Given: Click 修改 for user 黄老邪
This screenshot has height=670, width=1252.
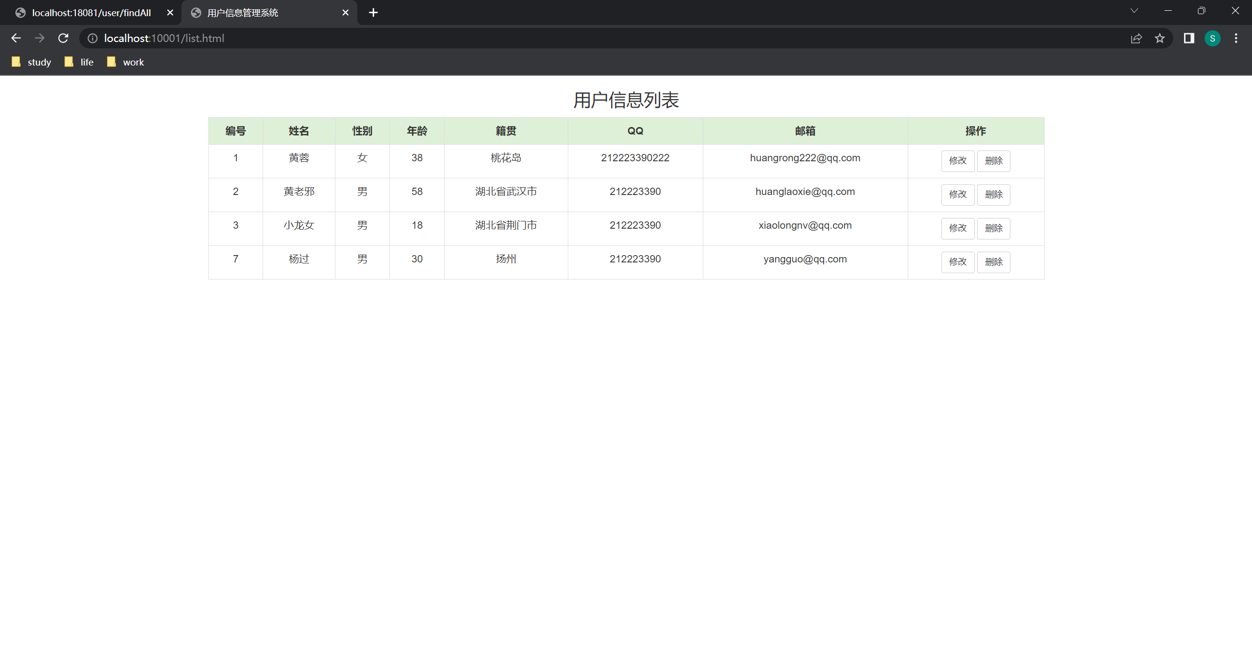Looking at the screenshot, I should point(958,195).
